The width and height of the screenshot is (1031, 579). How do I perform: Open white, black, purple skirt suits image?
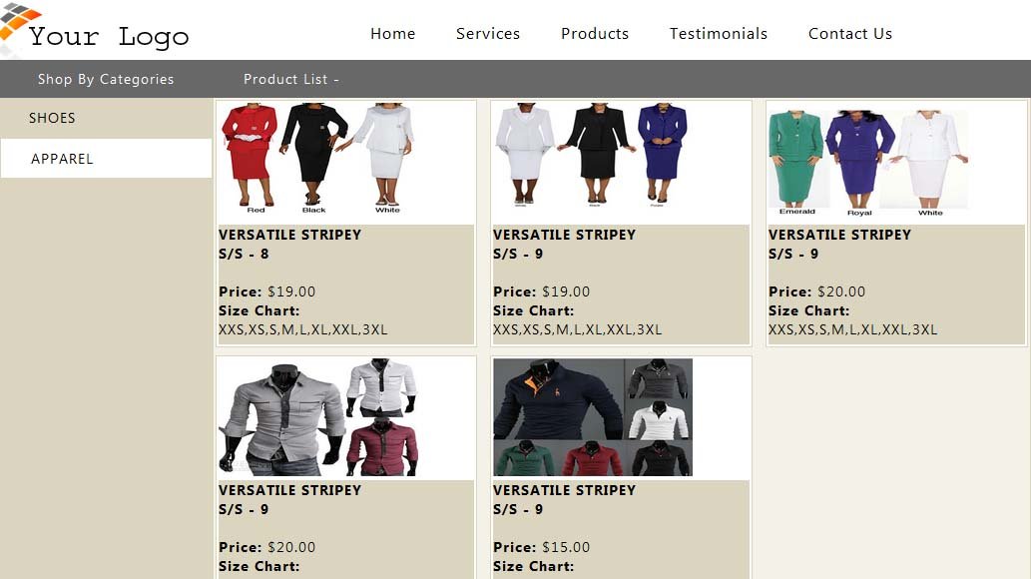(591, 156)
